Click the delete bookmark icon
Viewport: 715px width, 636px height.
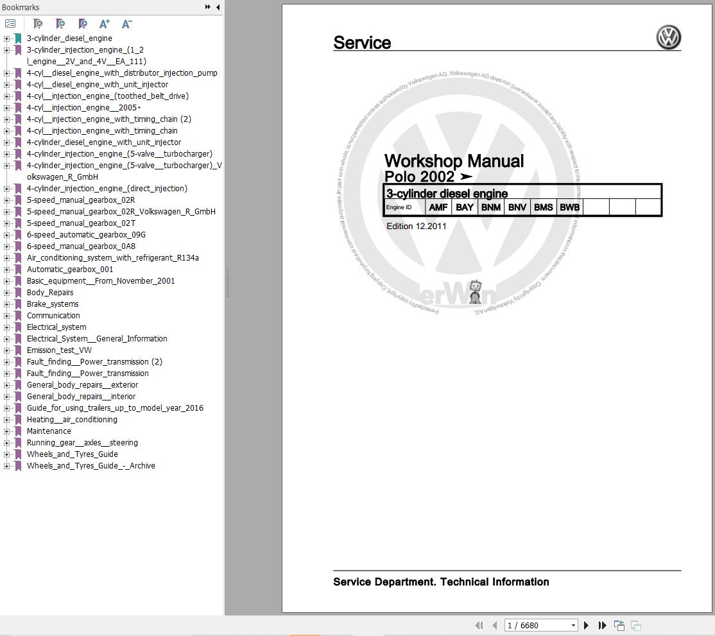tap(38, 23)
